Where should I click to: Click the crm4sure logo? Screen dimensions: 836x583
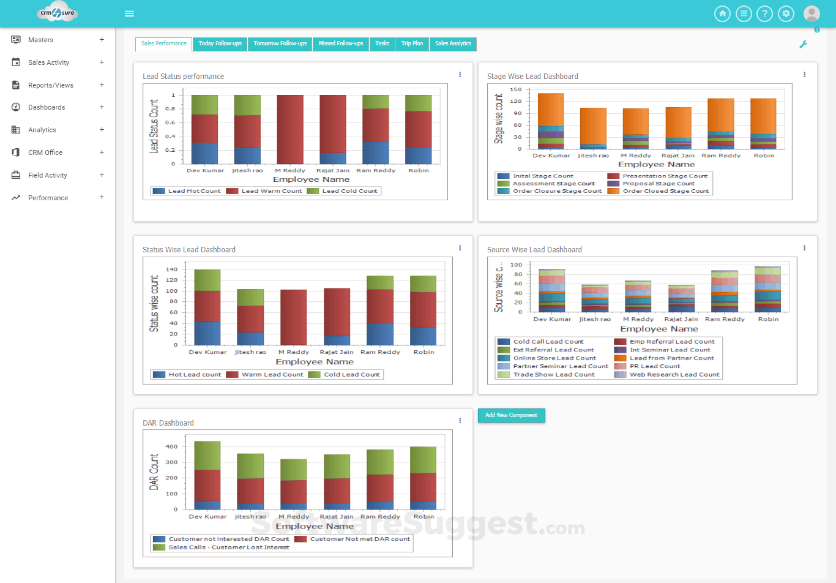(x=56, y=12)
